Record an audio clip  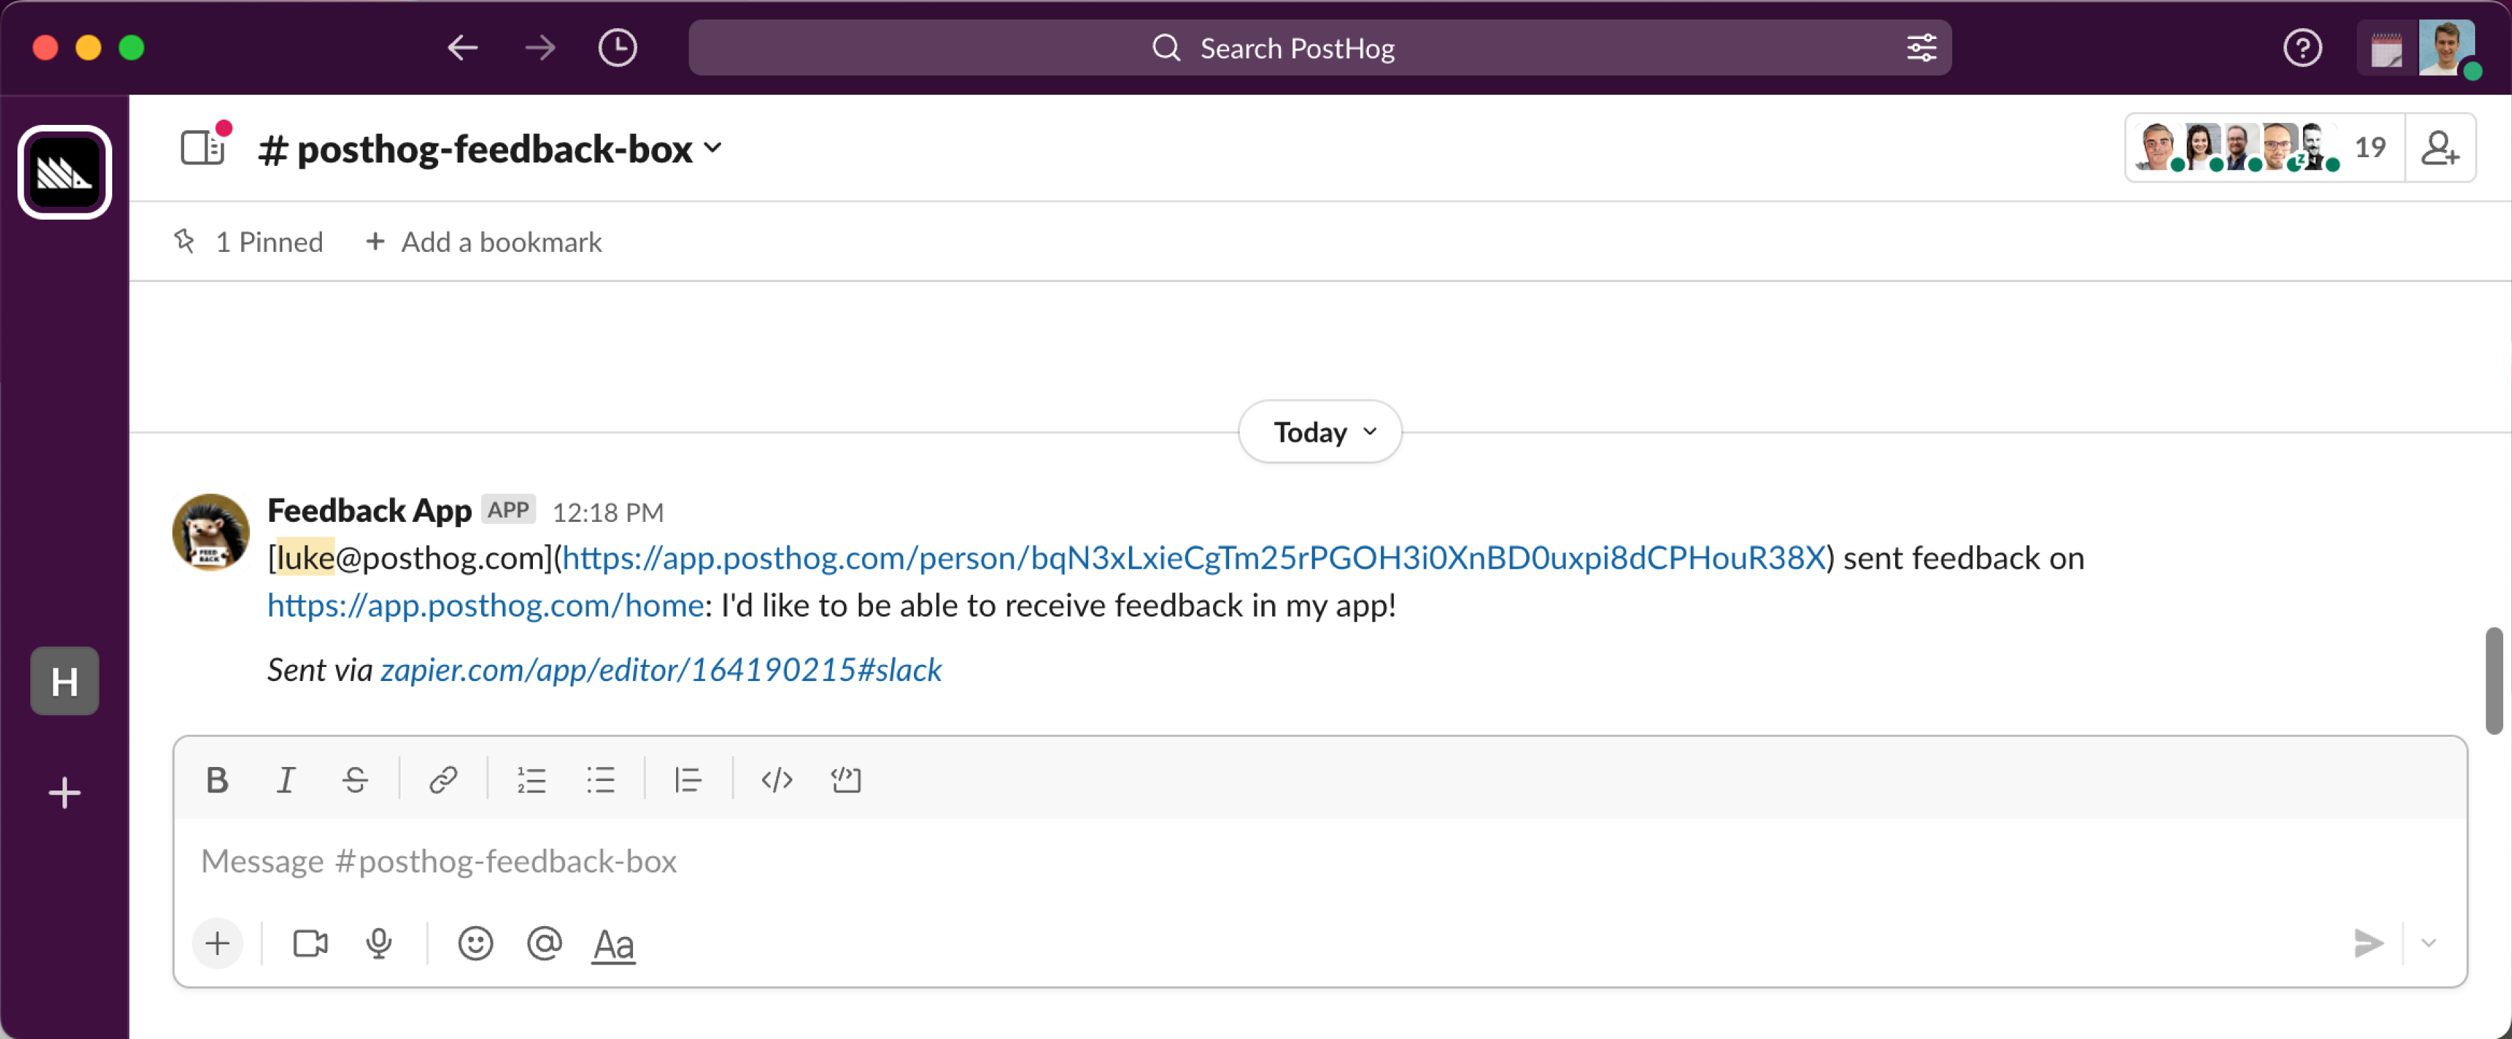(x=378, y=944)
